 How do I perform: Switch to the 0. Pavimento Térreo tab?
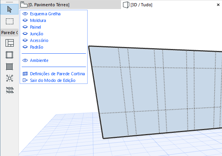click(70, 5)
